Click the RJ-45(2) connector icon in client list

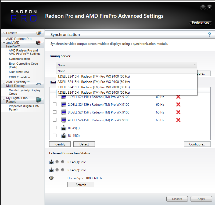[63, 136]
